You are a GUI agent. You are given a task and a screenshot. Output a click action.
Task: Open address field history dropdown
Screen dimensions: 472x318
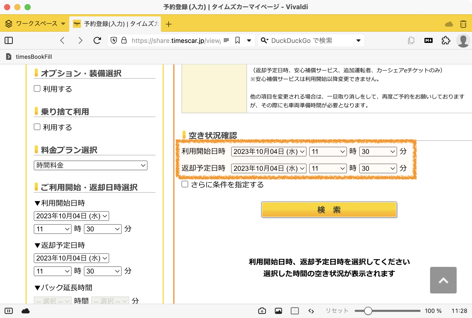249,41
